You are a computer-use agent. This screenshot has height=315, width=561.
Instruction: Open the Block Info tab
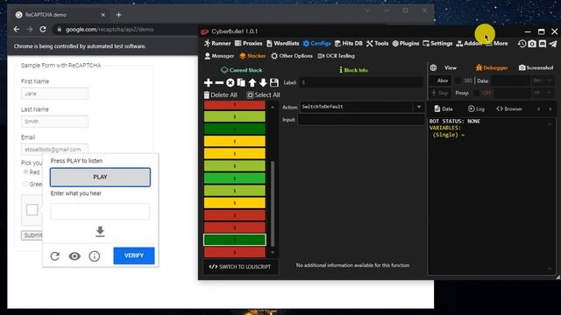pyautogui.click(x=353, y=70)
